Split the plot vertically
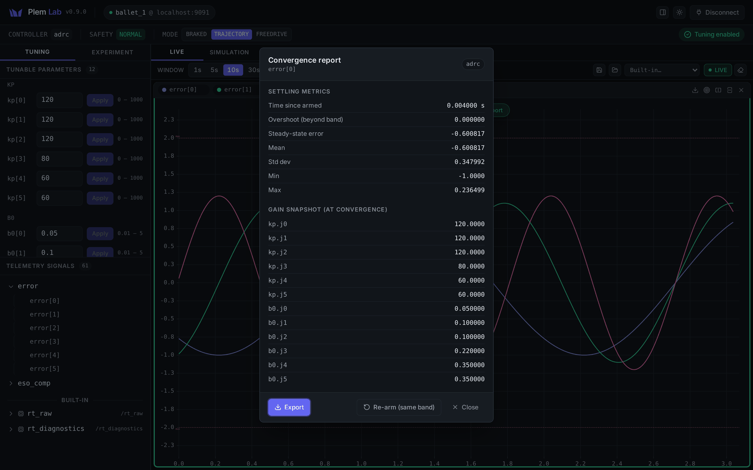Image resolution: width=753 pixels, height=470 pixels. [x=718, y=90]
